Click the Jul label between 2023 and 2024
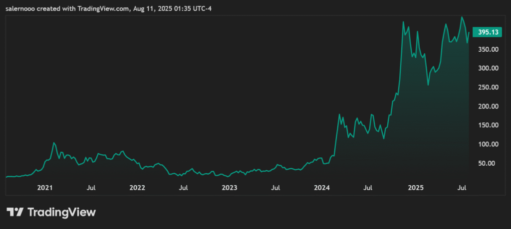Image resolution: width=511 pixels, height=229 pixels. point(275,188)
